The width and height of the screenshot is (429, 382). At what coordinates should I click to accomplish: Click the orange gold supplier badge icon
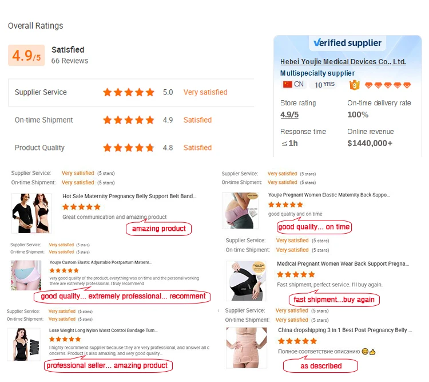pyautogui.click(x=354, y=85)
